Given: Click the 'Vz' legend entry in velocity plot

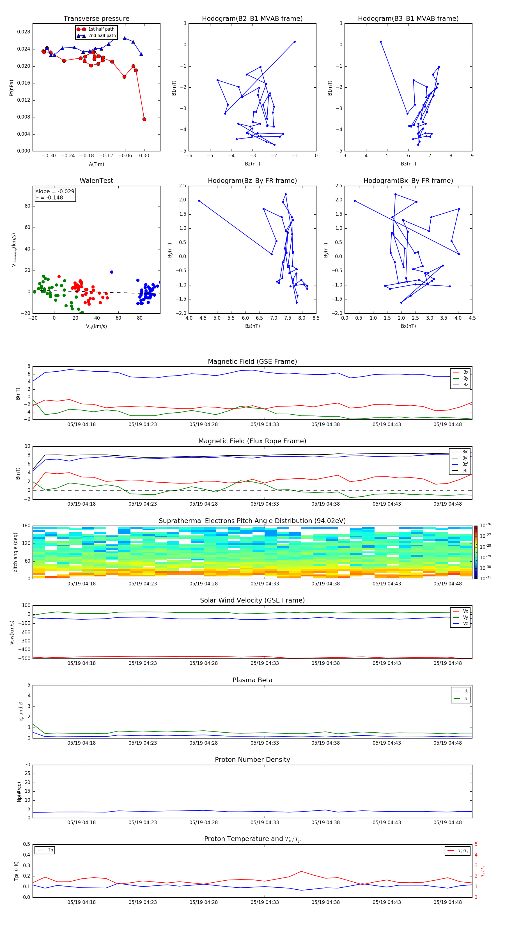Looking at the screenshot, I should click(x=460, y=624).
